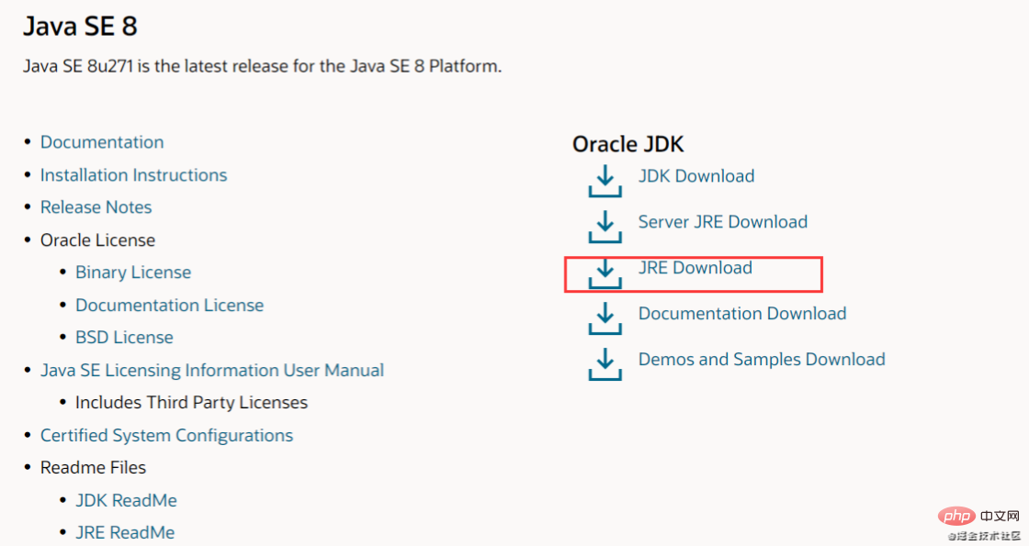Image resolution: width=1029 pixels, height=546 pixels.
Task: View the Release Notes link
Action: tap(96, 207)
